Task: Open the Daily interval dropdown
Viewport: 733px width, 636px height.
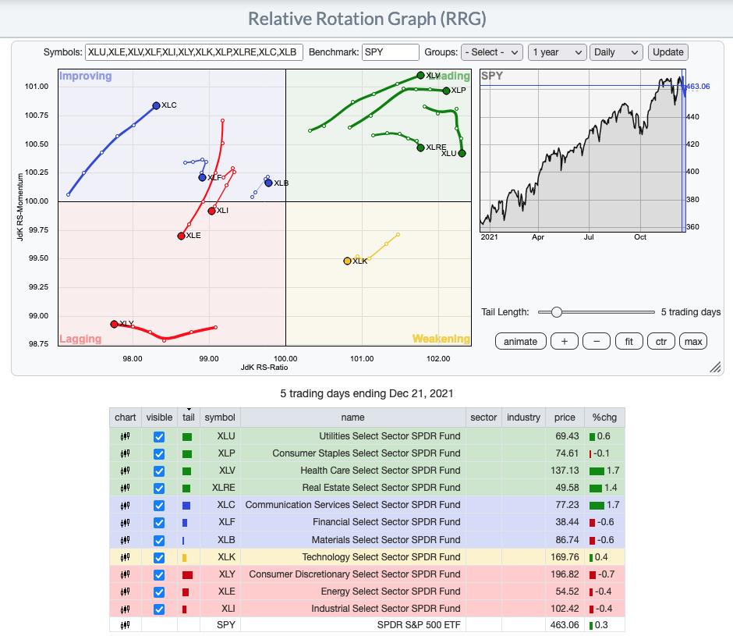Action: (616, 52)
